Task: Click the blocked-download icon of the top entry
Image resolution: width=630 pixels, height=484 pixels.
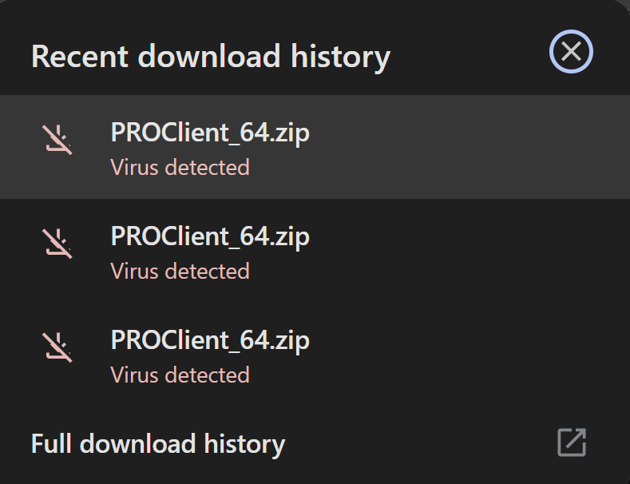Action: pyautogui.click(x=57, y=139)
